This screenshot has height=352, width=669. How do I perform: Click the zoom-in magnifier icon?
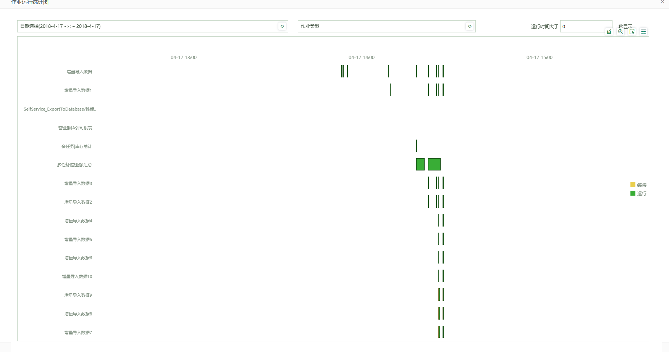621,32
